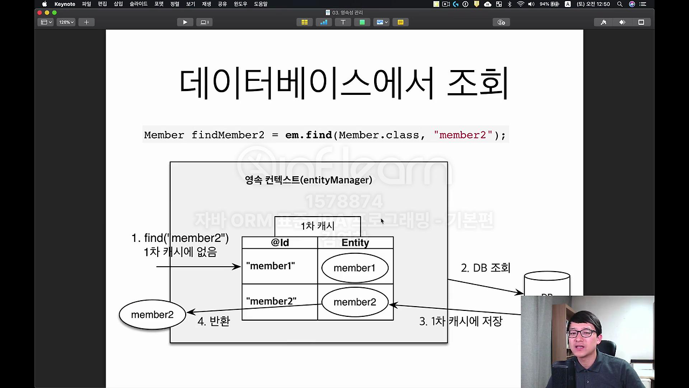The height and width of the screenshot is (388, 689).
Task: Open the input source 'A' menu
Action: [x=568, y=4]
